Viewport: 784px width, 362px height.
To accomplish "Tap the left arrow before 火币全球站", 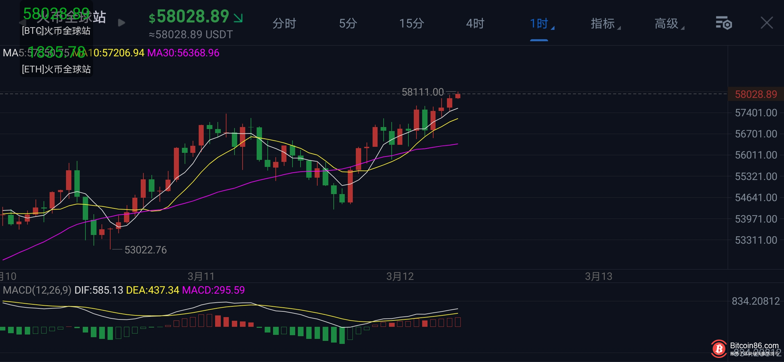I will coord(22,23).
